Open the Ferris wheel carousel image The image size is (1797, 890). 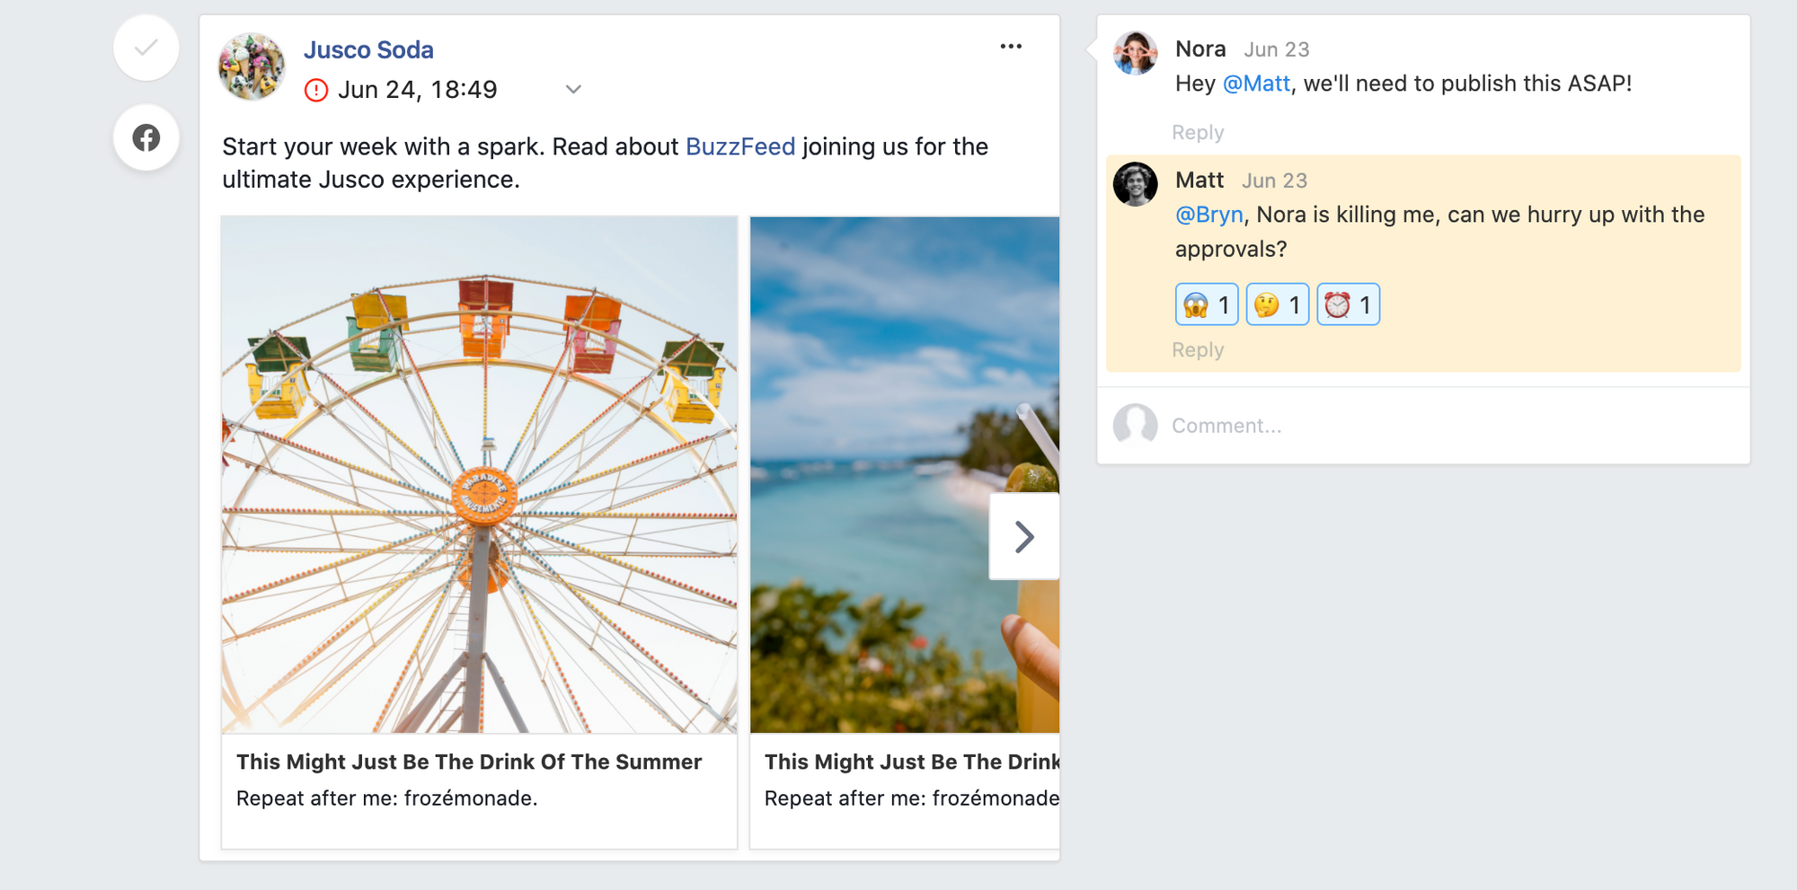click(480, 474)
